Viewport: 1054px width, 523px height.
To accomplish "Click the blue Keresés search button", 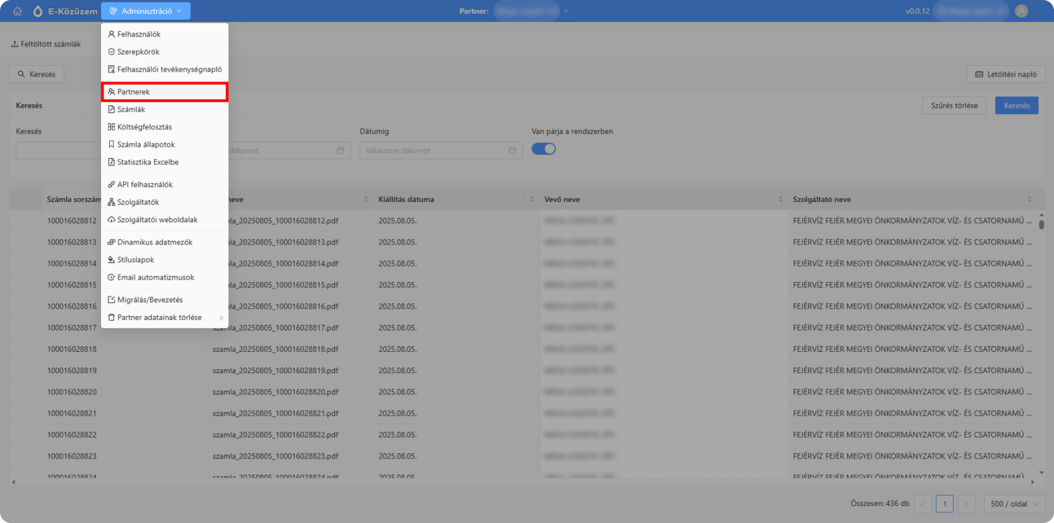I will tap(1016, 105).
